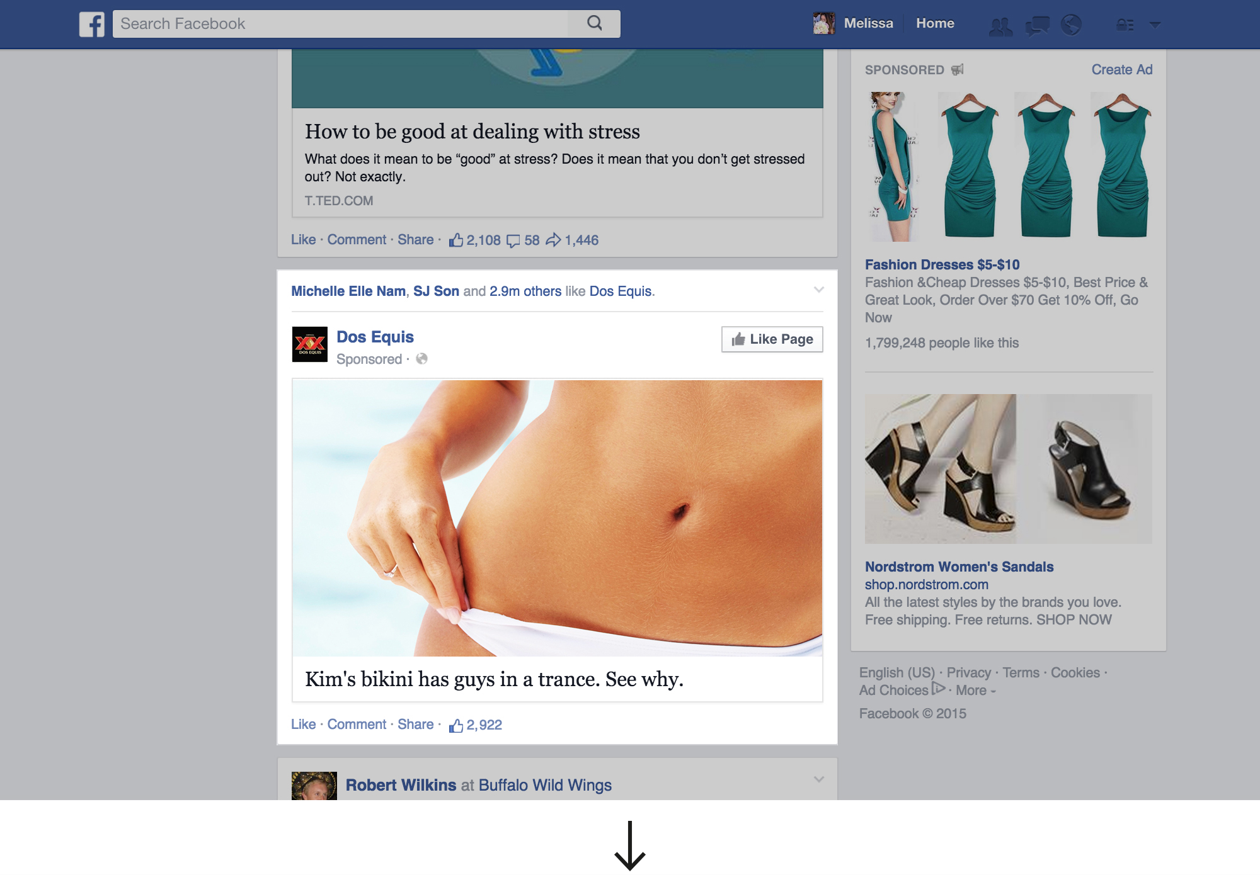The height and width of the screenshot is (875, 1260).
Task: Click Melissa's profile picture in header
Action: (824, 24)
